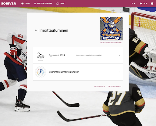The width and height of the screenshot is (156, 126).
Task: Expand the Suoramaksuilmoittautuminen chevron
Action: (119, 72)
